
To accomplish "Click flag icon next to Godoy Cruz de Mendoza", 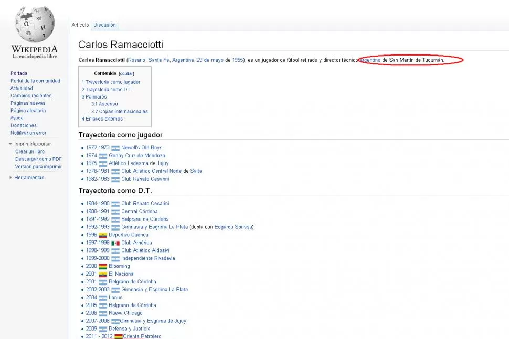I will pos(103,156).
